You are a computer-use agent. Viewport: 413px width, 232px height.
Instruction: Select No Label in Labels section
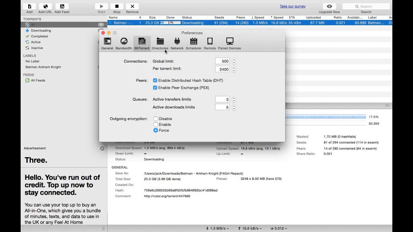32,61
